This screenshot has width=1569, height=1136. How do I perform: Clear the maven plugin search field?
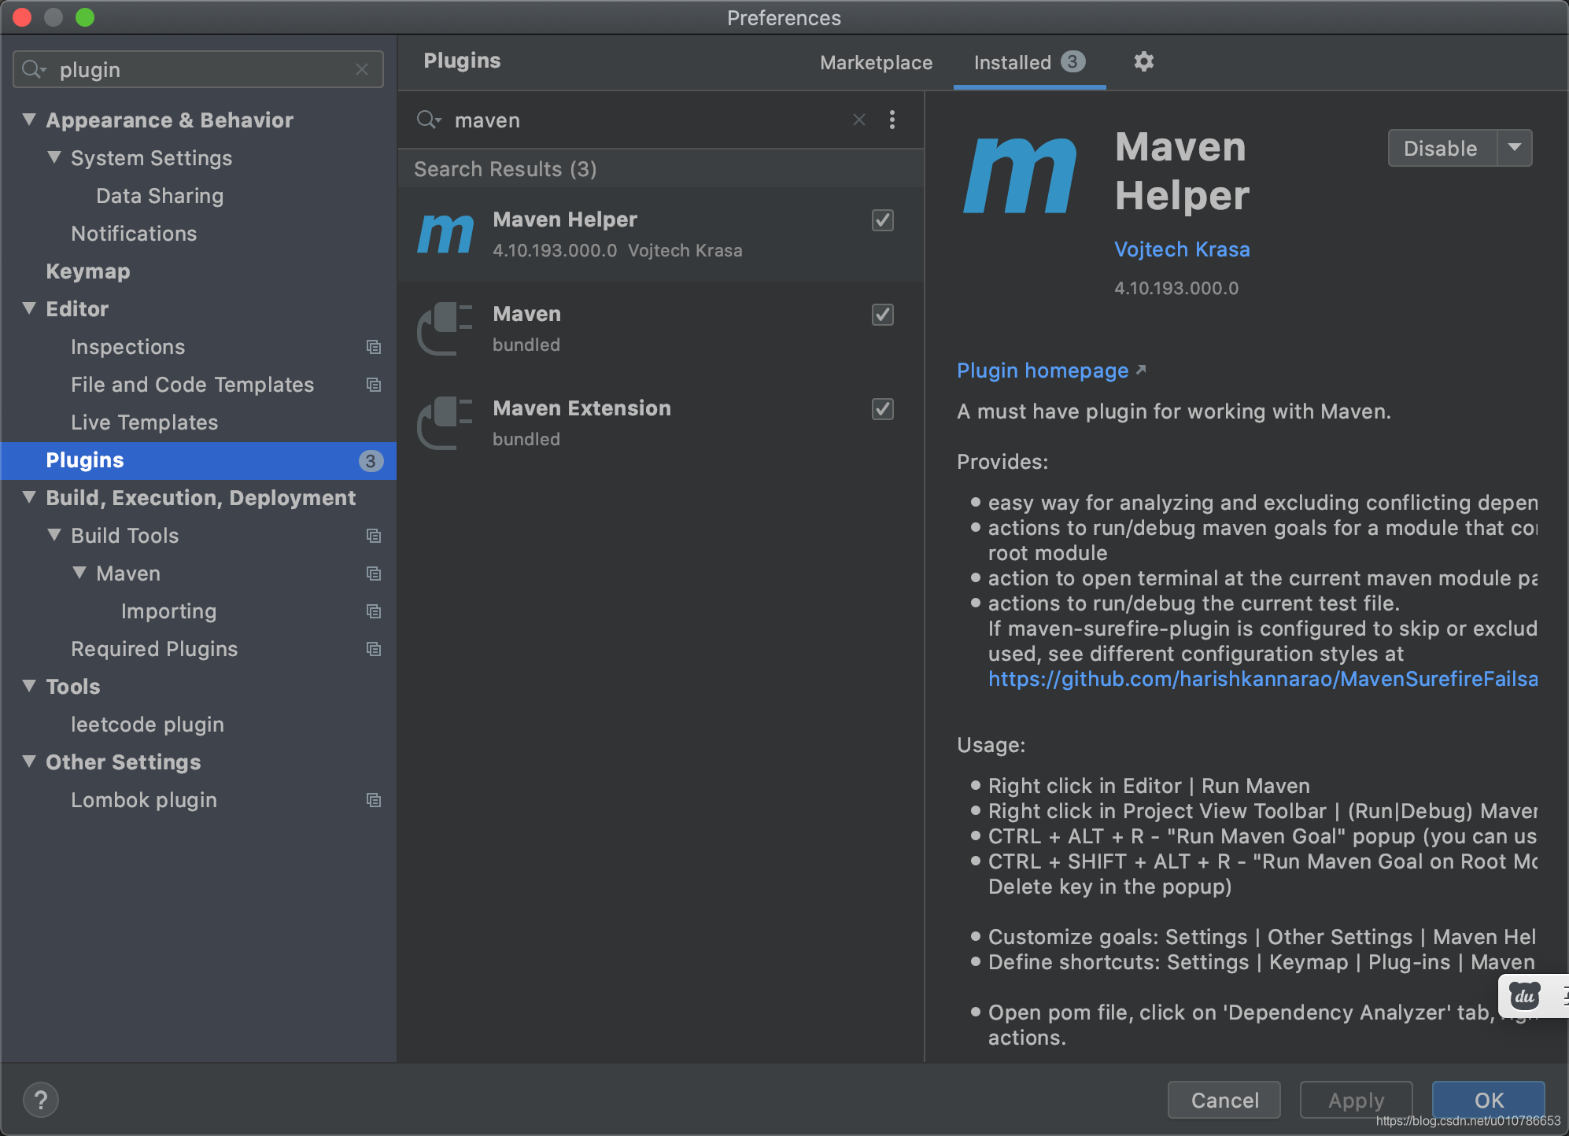click(859, 120)
